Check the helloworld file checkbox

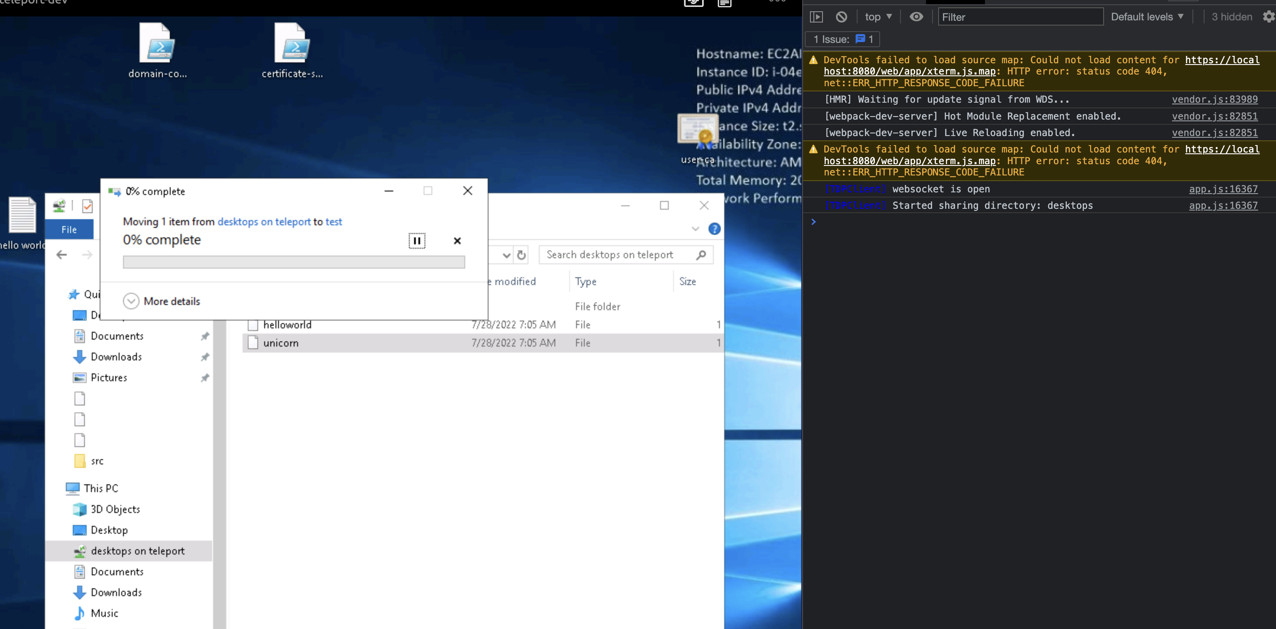coord(253,325)
